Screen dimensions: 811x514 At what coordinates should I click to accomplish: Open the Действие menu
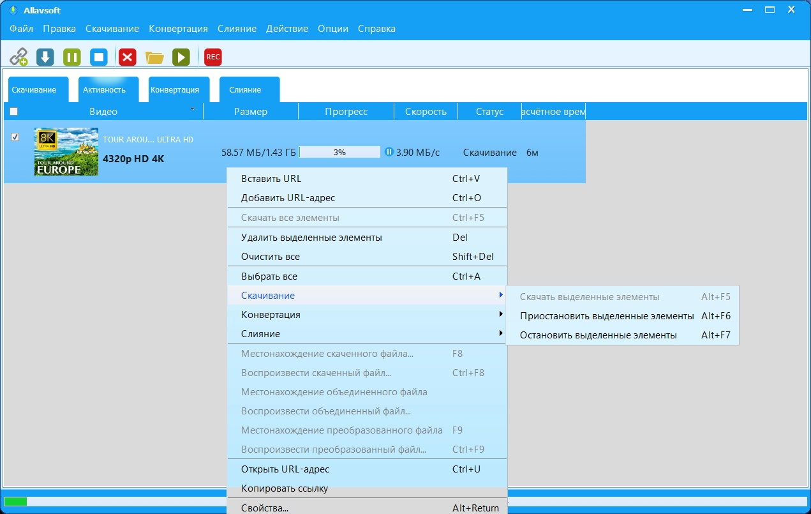click(287, 29)
